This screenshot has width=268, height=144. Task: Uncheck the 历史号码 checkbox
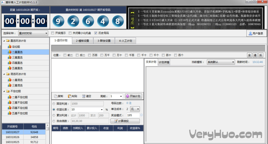[x=96, y=33]
